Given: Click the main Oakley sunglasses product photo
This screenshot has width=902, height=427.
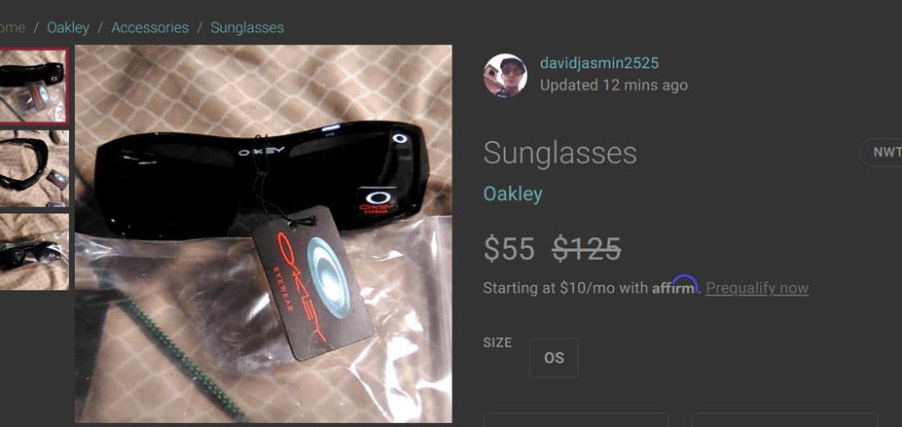Looking at the screenshot, I should [x=264, y=233].
